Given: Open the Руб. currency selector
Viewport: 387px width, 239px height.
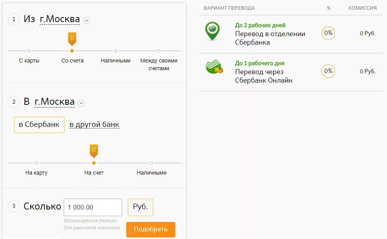Looking at the screenshot, I should click(140, 207).
